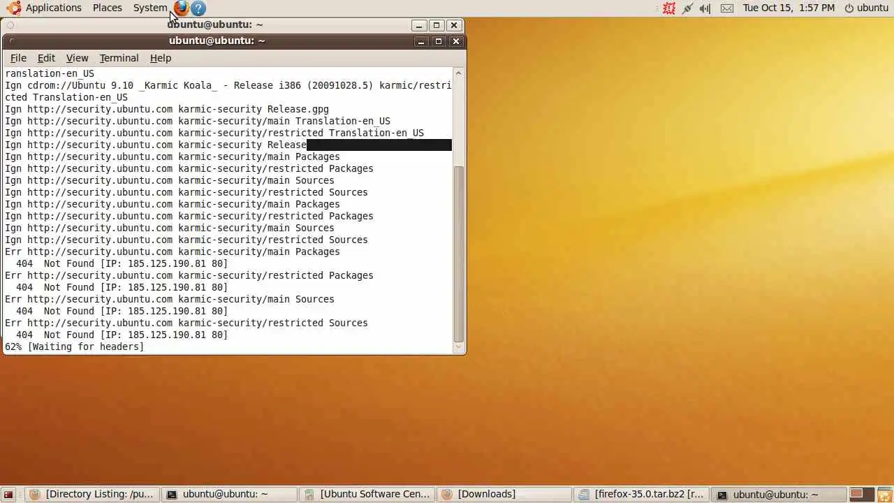Open the terminal Help menu
894x503 pixels.
click(x=160, y=58)
